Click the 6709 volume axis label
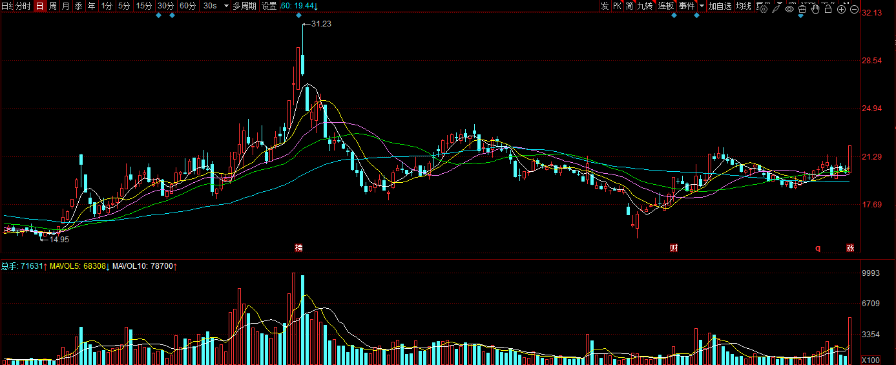 (871, 303)
